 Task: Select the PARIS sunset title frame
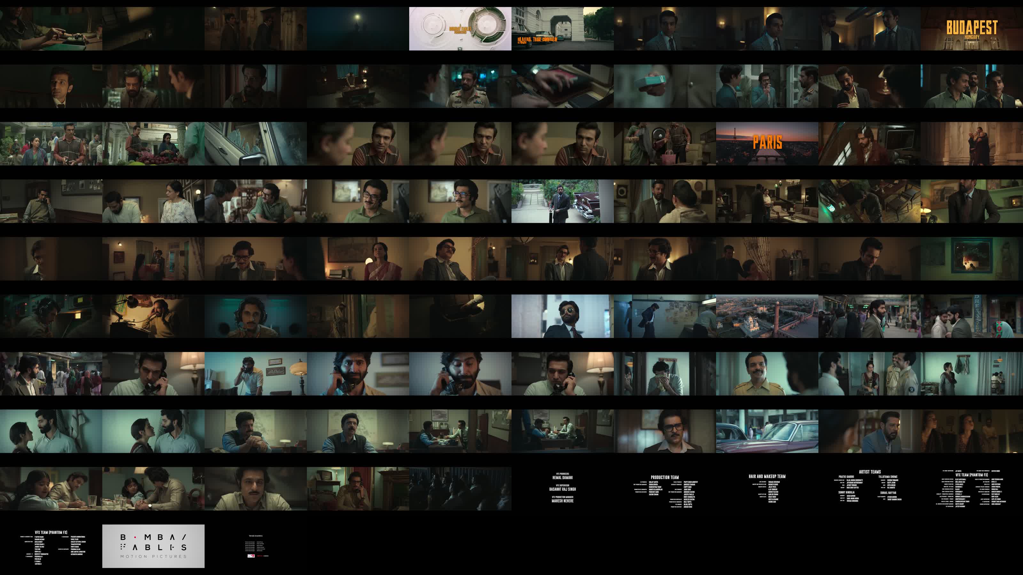[767, 144]
